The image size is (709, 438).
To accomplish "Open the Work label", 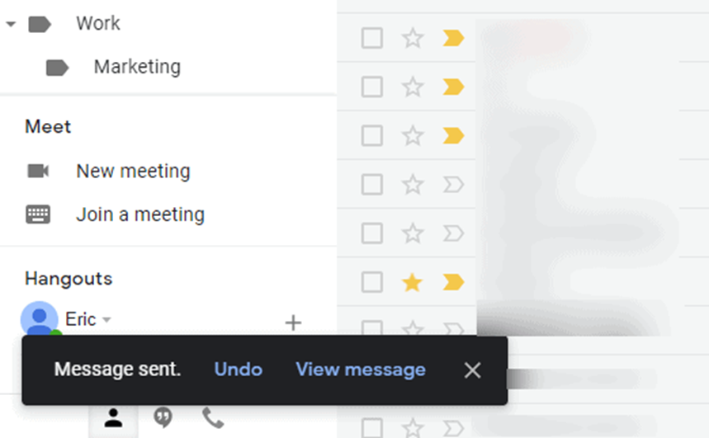I will (98, 23).
